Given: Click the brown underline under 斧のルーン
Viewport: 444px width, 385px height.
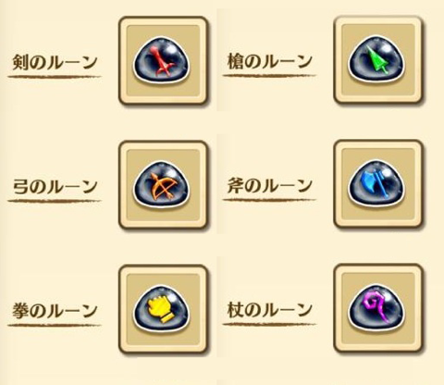Looking at the screenshot, I should click(269, 200).
